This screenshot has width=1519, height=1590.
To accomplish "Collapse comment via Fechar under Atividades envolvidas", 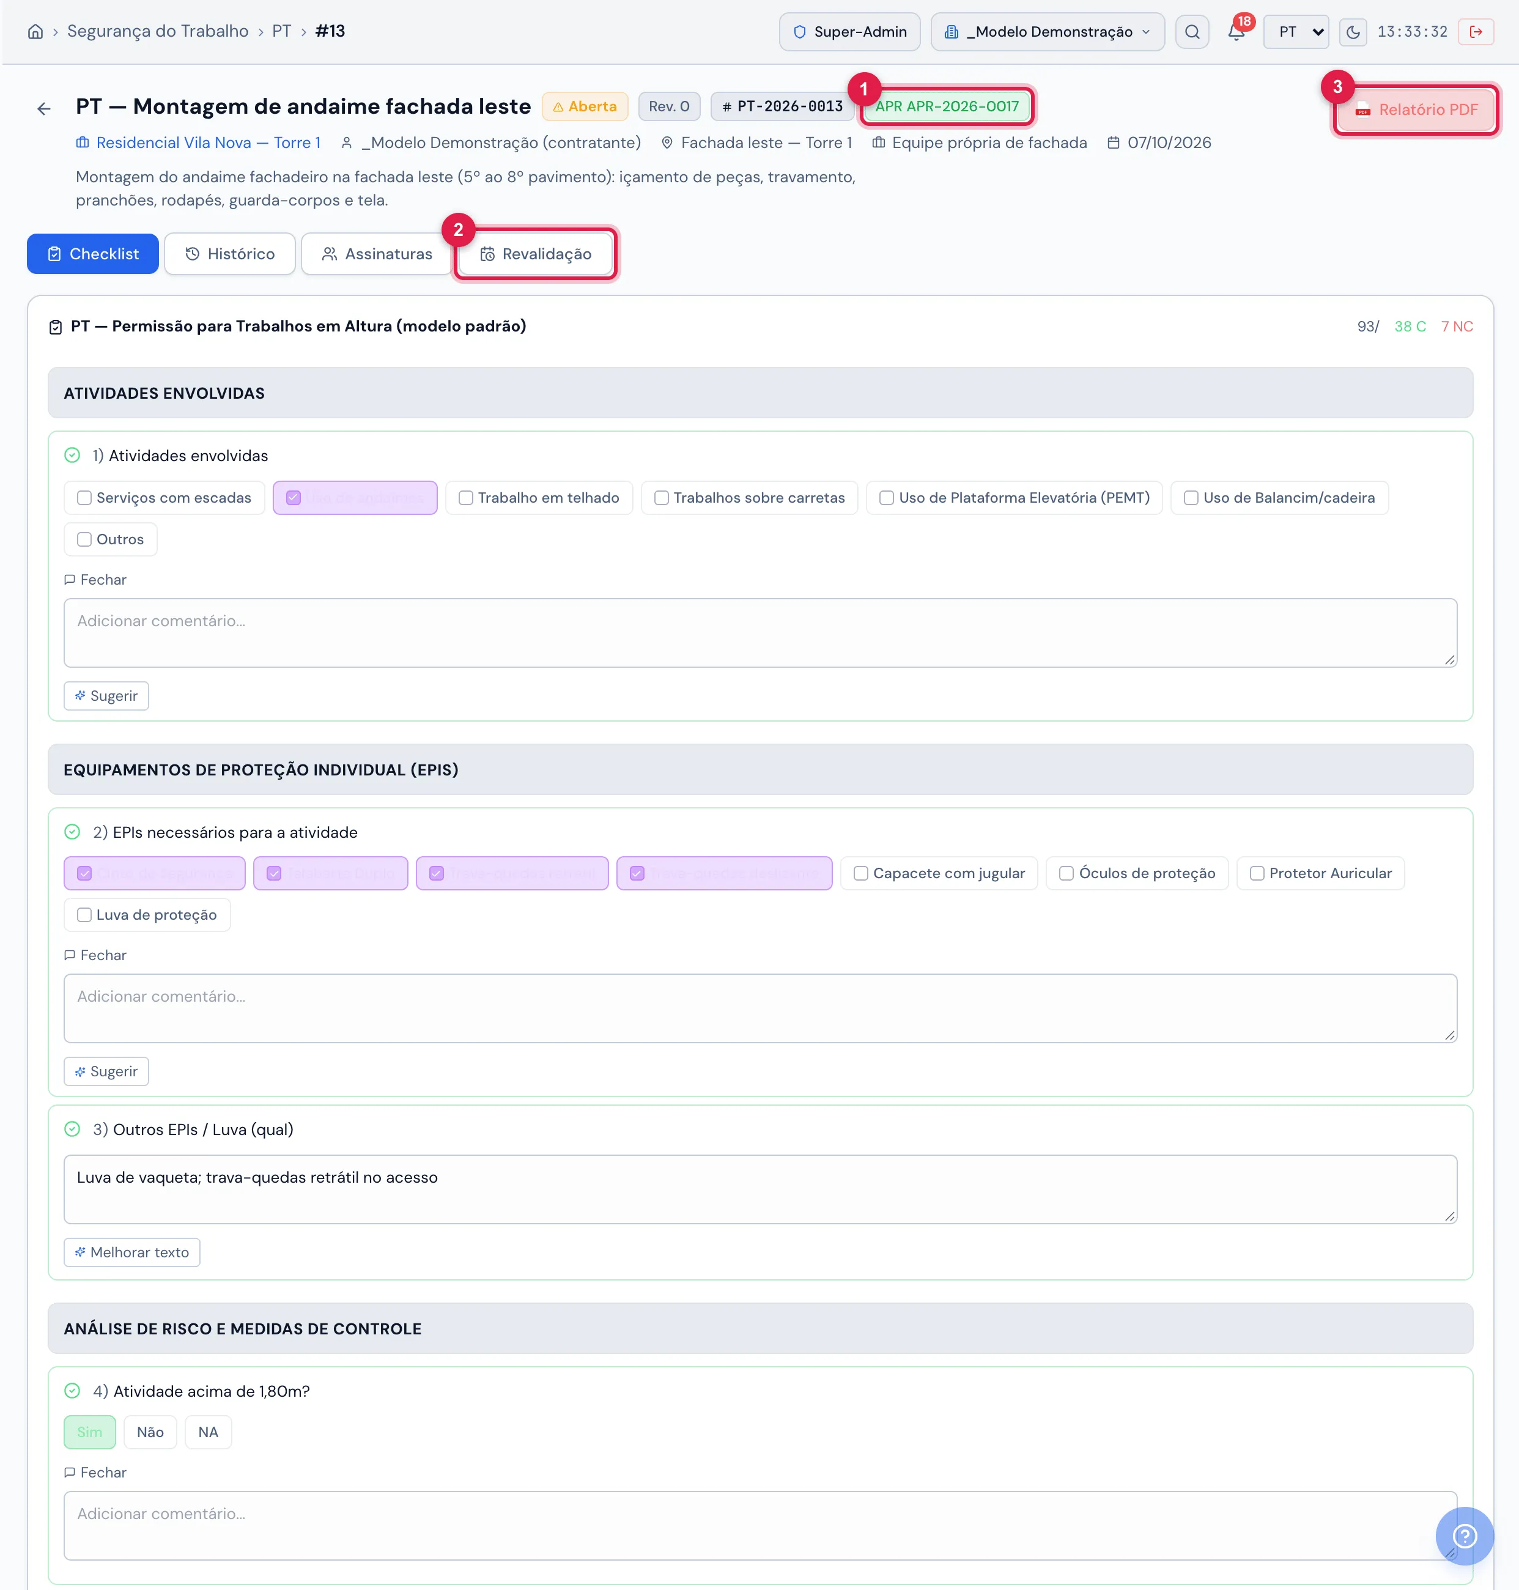I will [95, 580].
